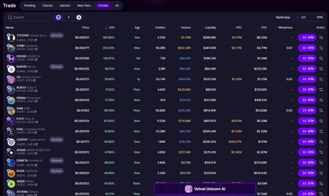
Task: Copy RUBYX contract address
Action: click(x=36, y=91)
